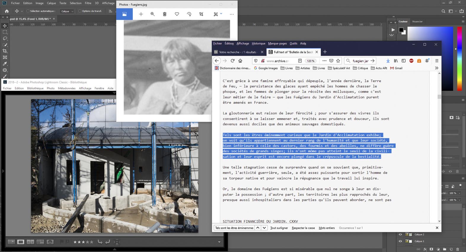The image size is (466, 252).
Task: Open Dictionnaire des rimes bookmark
Action: [x=233, y=68]
